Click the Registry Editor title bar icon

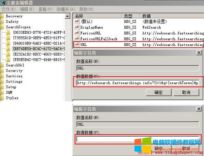pyautogui.click(x=3, y=3)
